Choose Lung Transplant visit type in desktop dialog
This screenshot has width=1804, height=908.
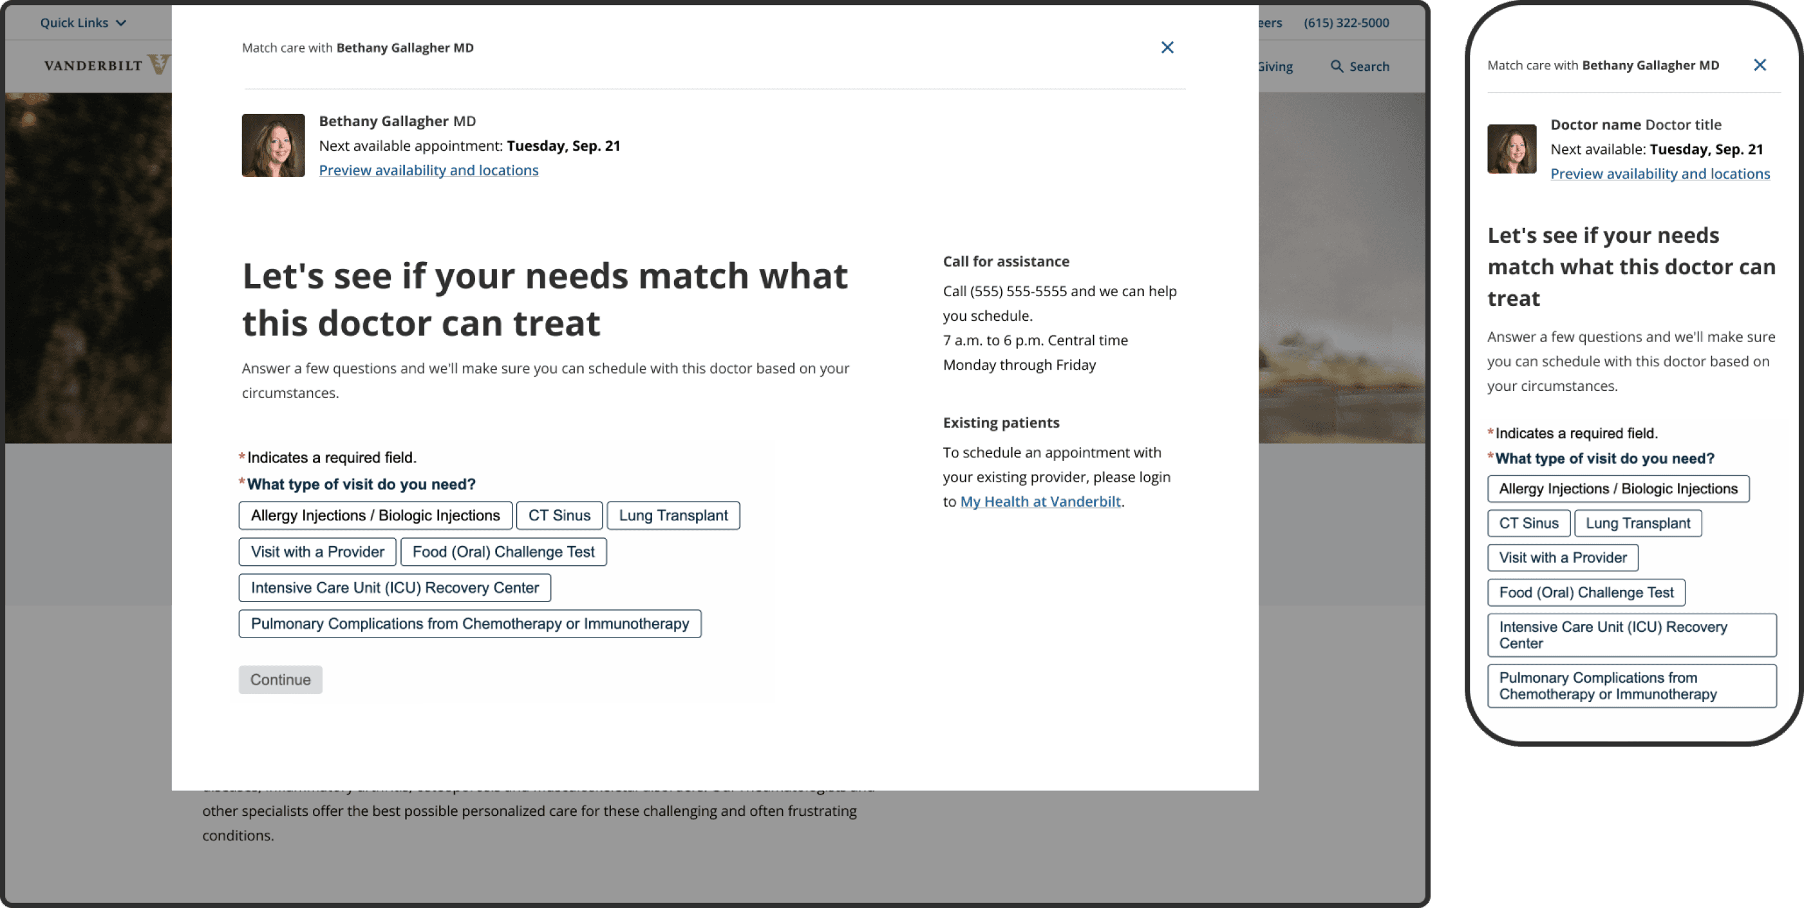673,516
